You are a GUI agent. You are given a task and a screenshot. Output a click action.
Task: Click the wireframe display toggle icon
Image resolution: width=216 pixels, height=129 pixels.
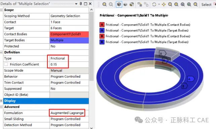click(132, 5)
